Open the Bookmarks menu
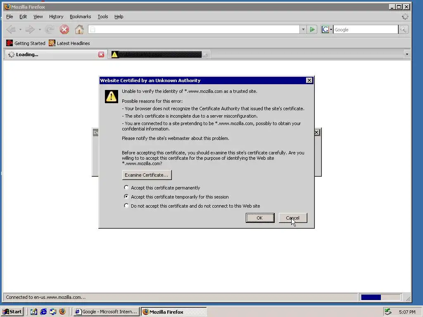The image size is (423, 317). pos(81,17)
